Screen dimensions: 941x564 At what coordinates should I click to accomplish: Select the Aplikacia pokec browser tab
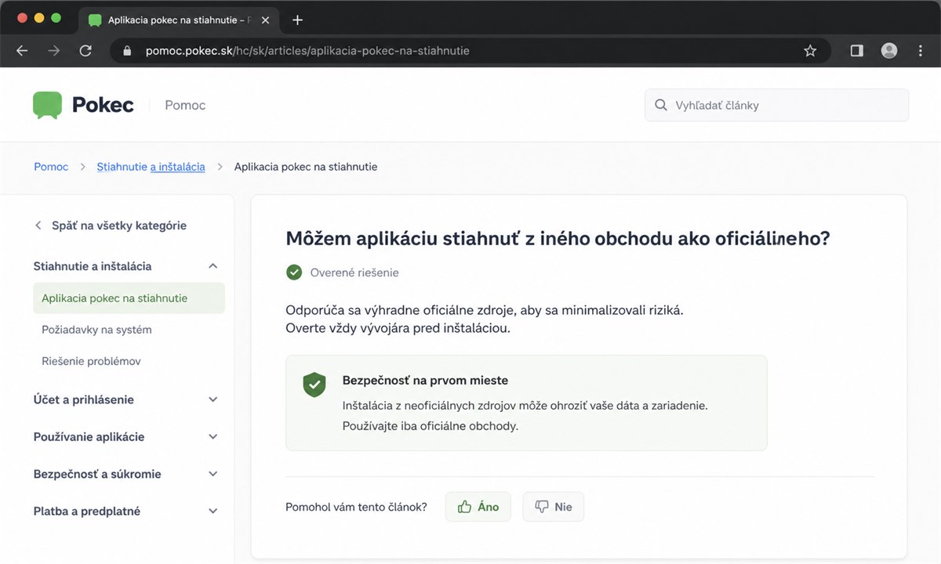[179, 20]
